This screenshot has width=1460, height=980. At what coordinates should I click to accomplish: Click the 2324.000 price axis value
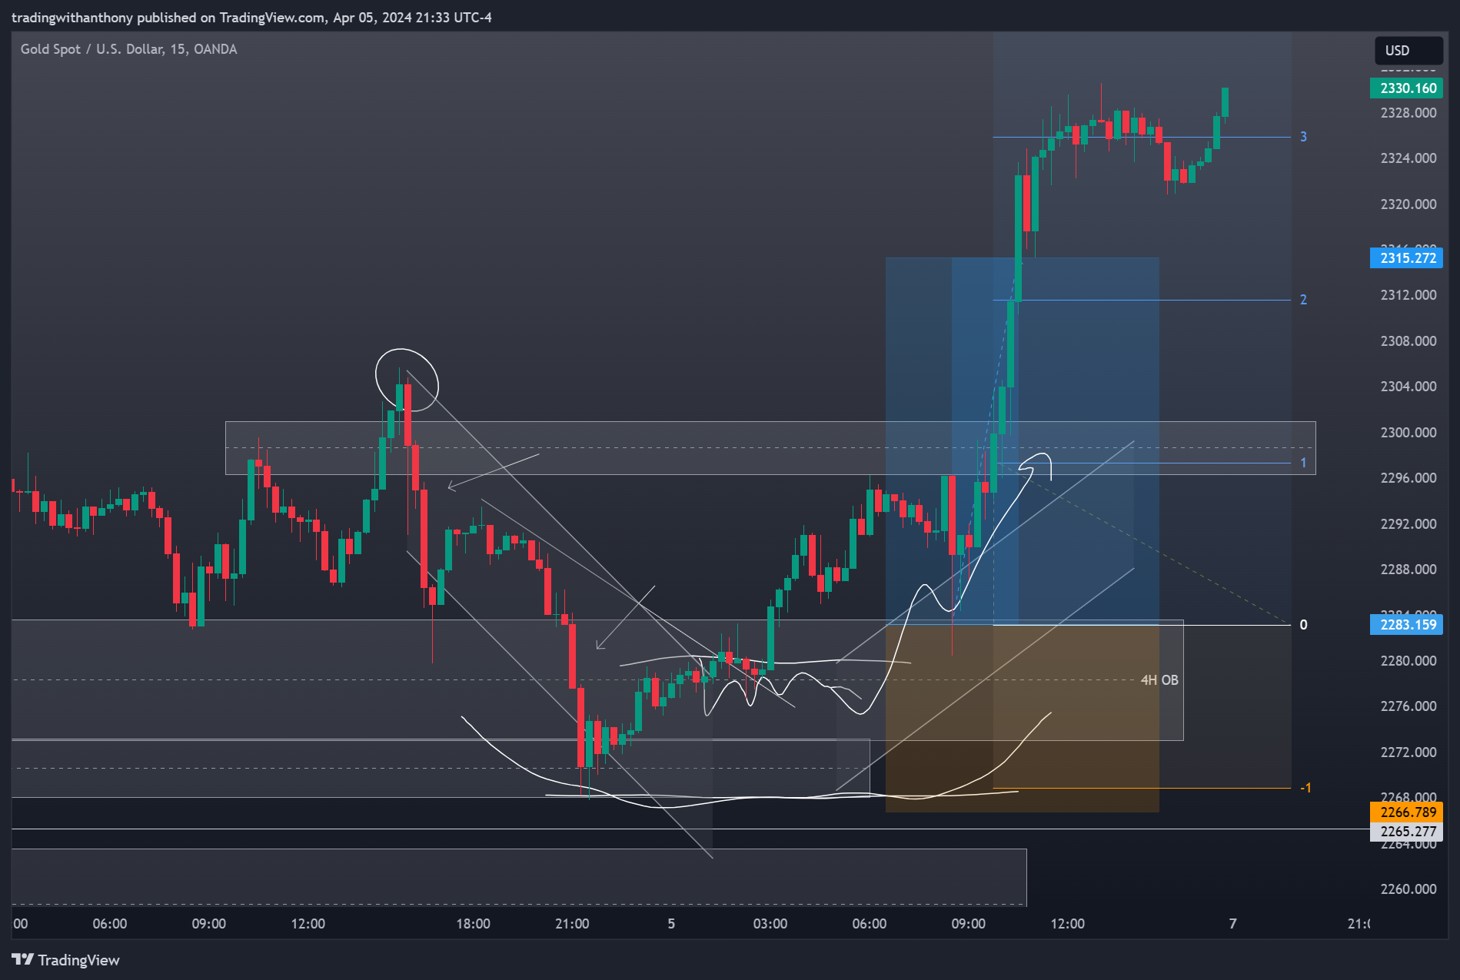pos(1408,158)
